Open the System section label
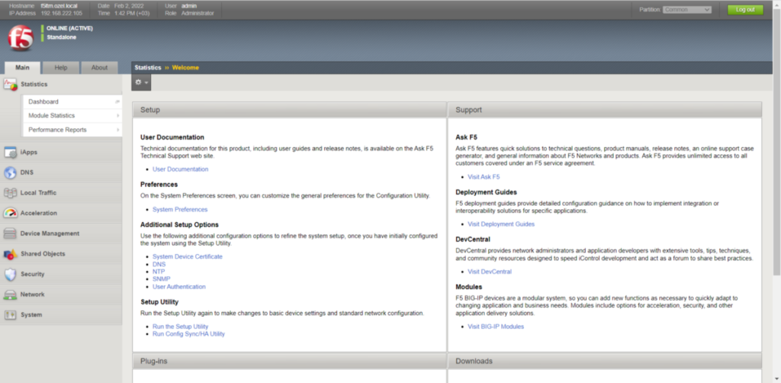 click(31, 315)
